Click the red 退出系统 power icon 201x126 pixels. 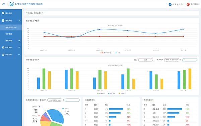click(x=188, y=4)
